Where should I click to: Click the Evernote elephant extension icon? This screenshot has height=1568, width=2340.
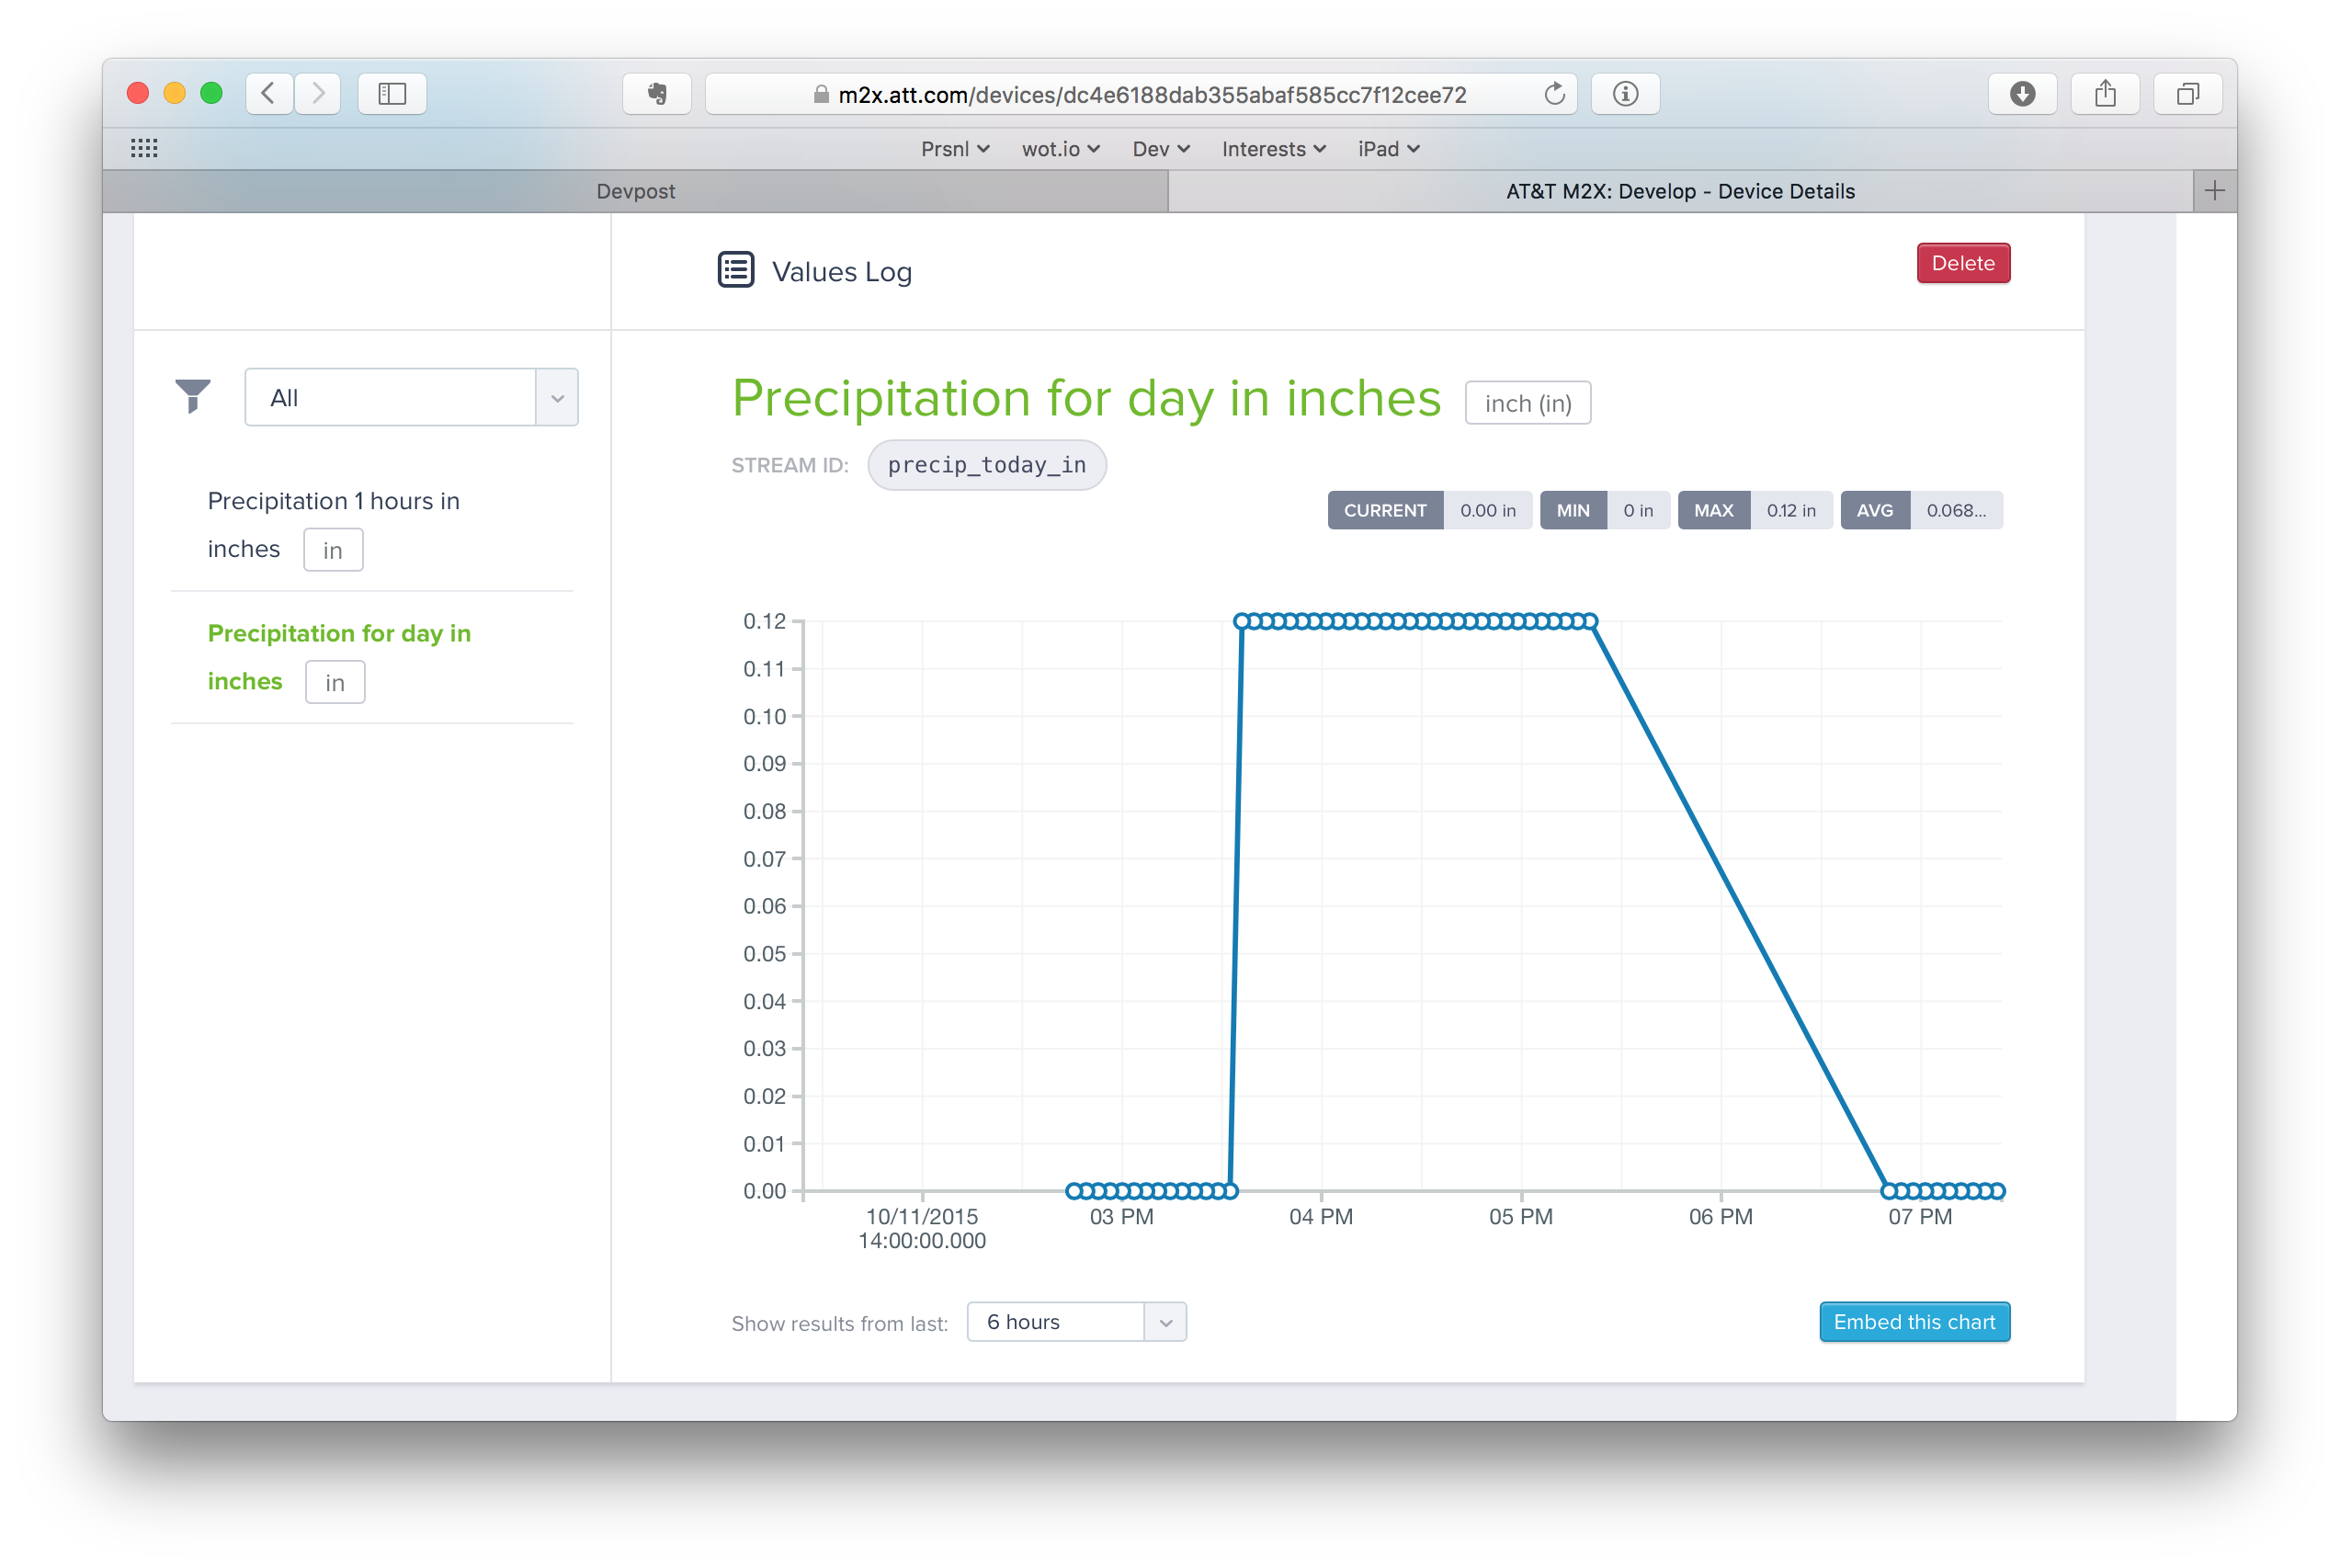(x=657, y=94)
